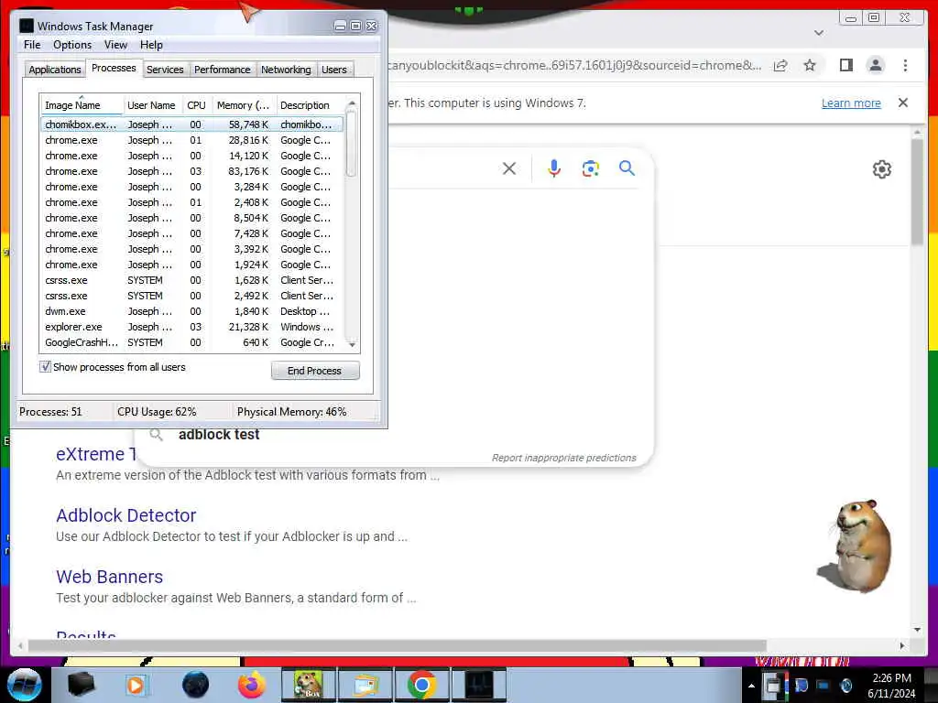Open the Task Manager Options menu
This screenshot has width=938, height=703.
pos(71,45)
